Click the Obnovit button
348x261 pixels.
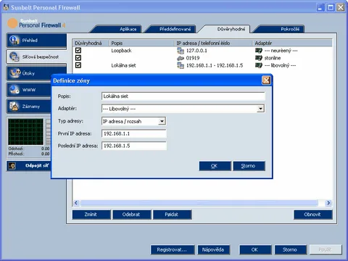pos(312,215)
